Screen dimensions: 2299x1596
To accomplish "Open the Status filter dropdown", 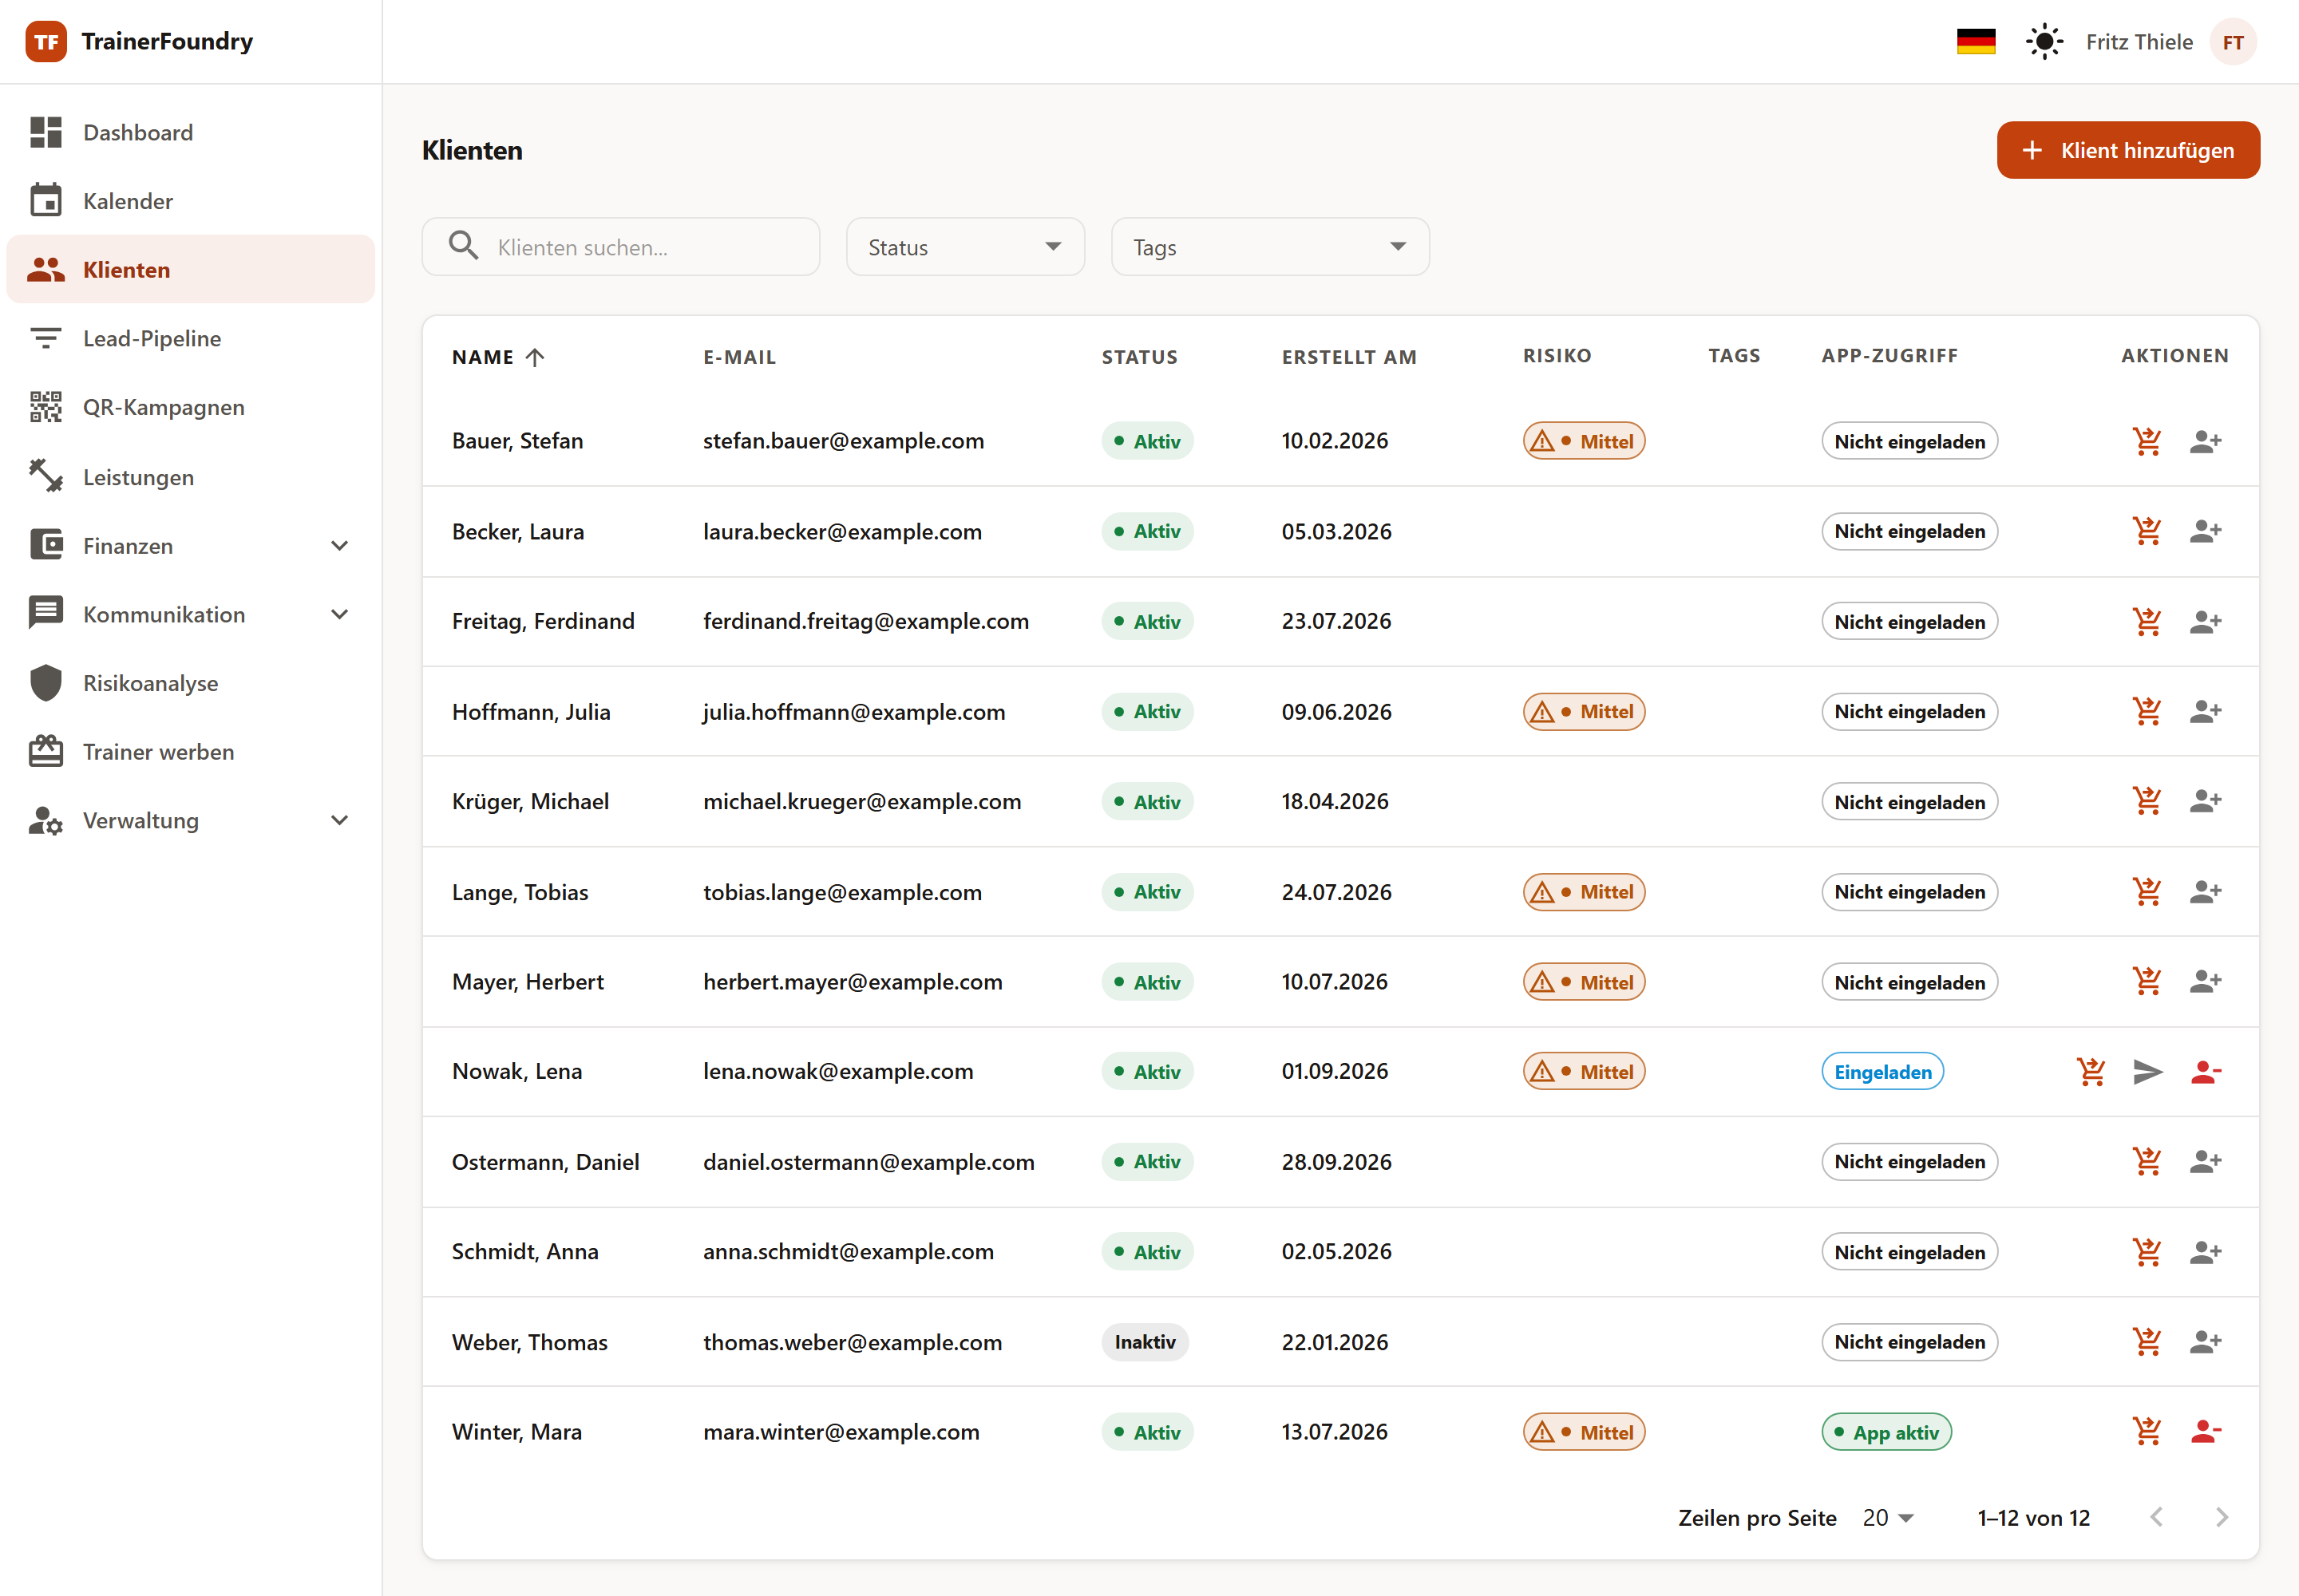I will (x=965, y=247).
